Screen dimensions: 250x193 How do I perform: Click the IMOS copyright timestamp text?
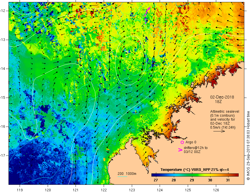[248, 146]
